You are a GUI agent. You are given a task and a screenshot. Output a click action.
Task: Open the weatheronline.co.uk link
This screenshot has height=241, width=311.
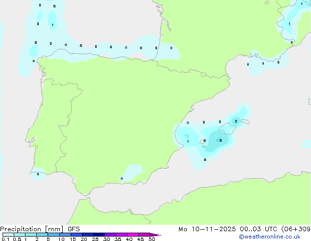click(270, 237)
